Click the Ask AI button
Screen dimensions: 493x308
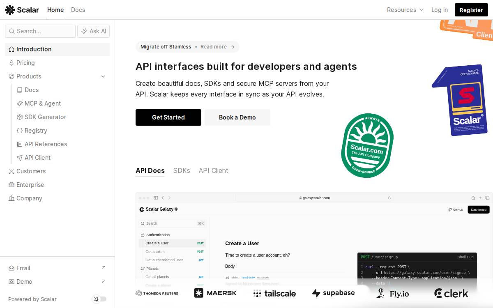pos(93,31)
